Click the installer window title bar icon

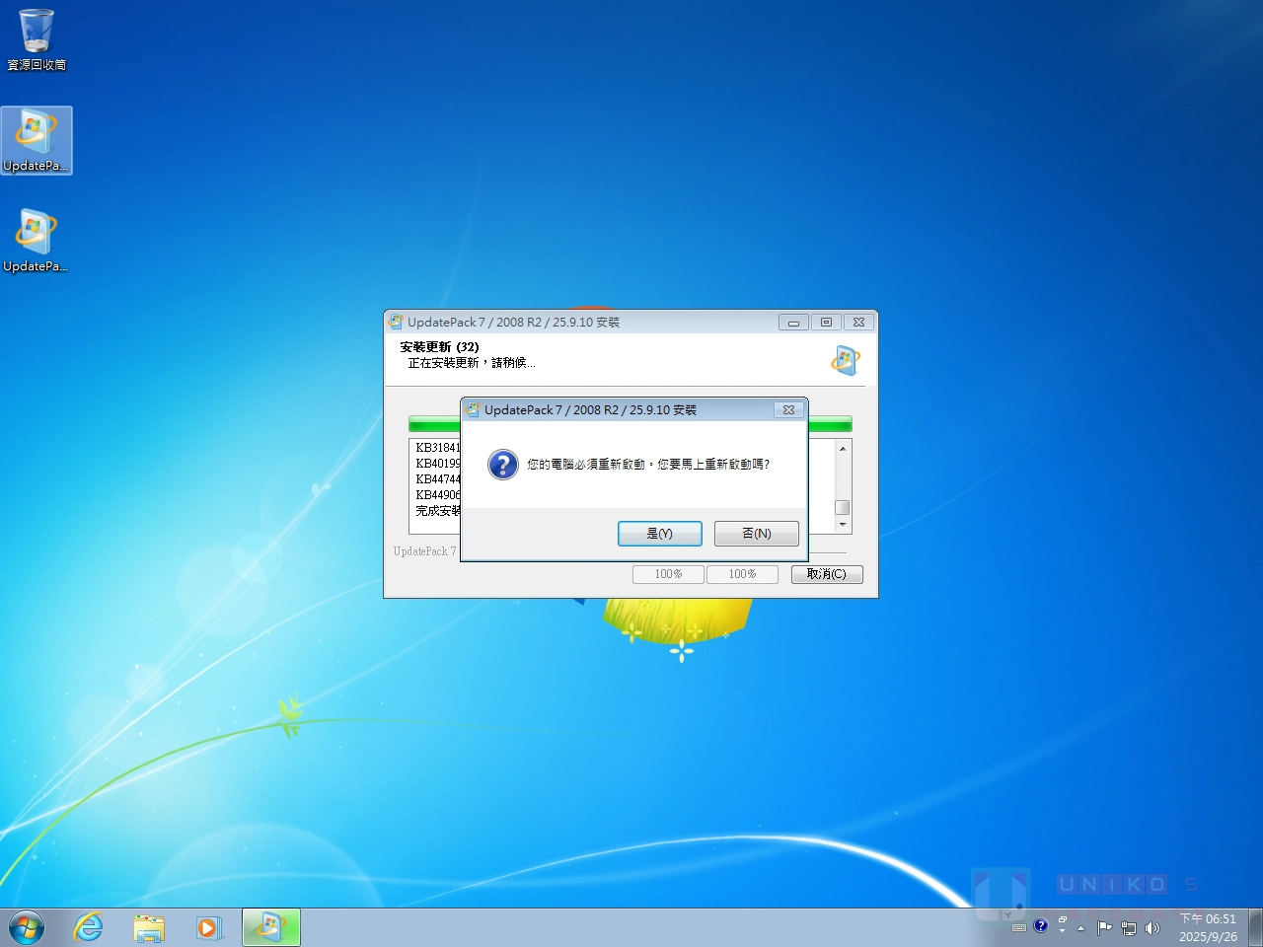pyautogui.click(x=396, y=322)
